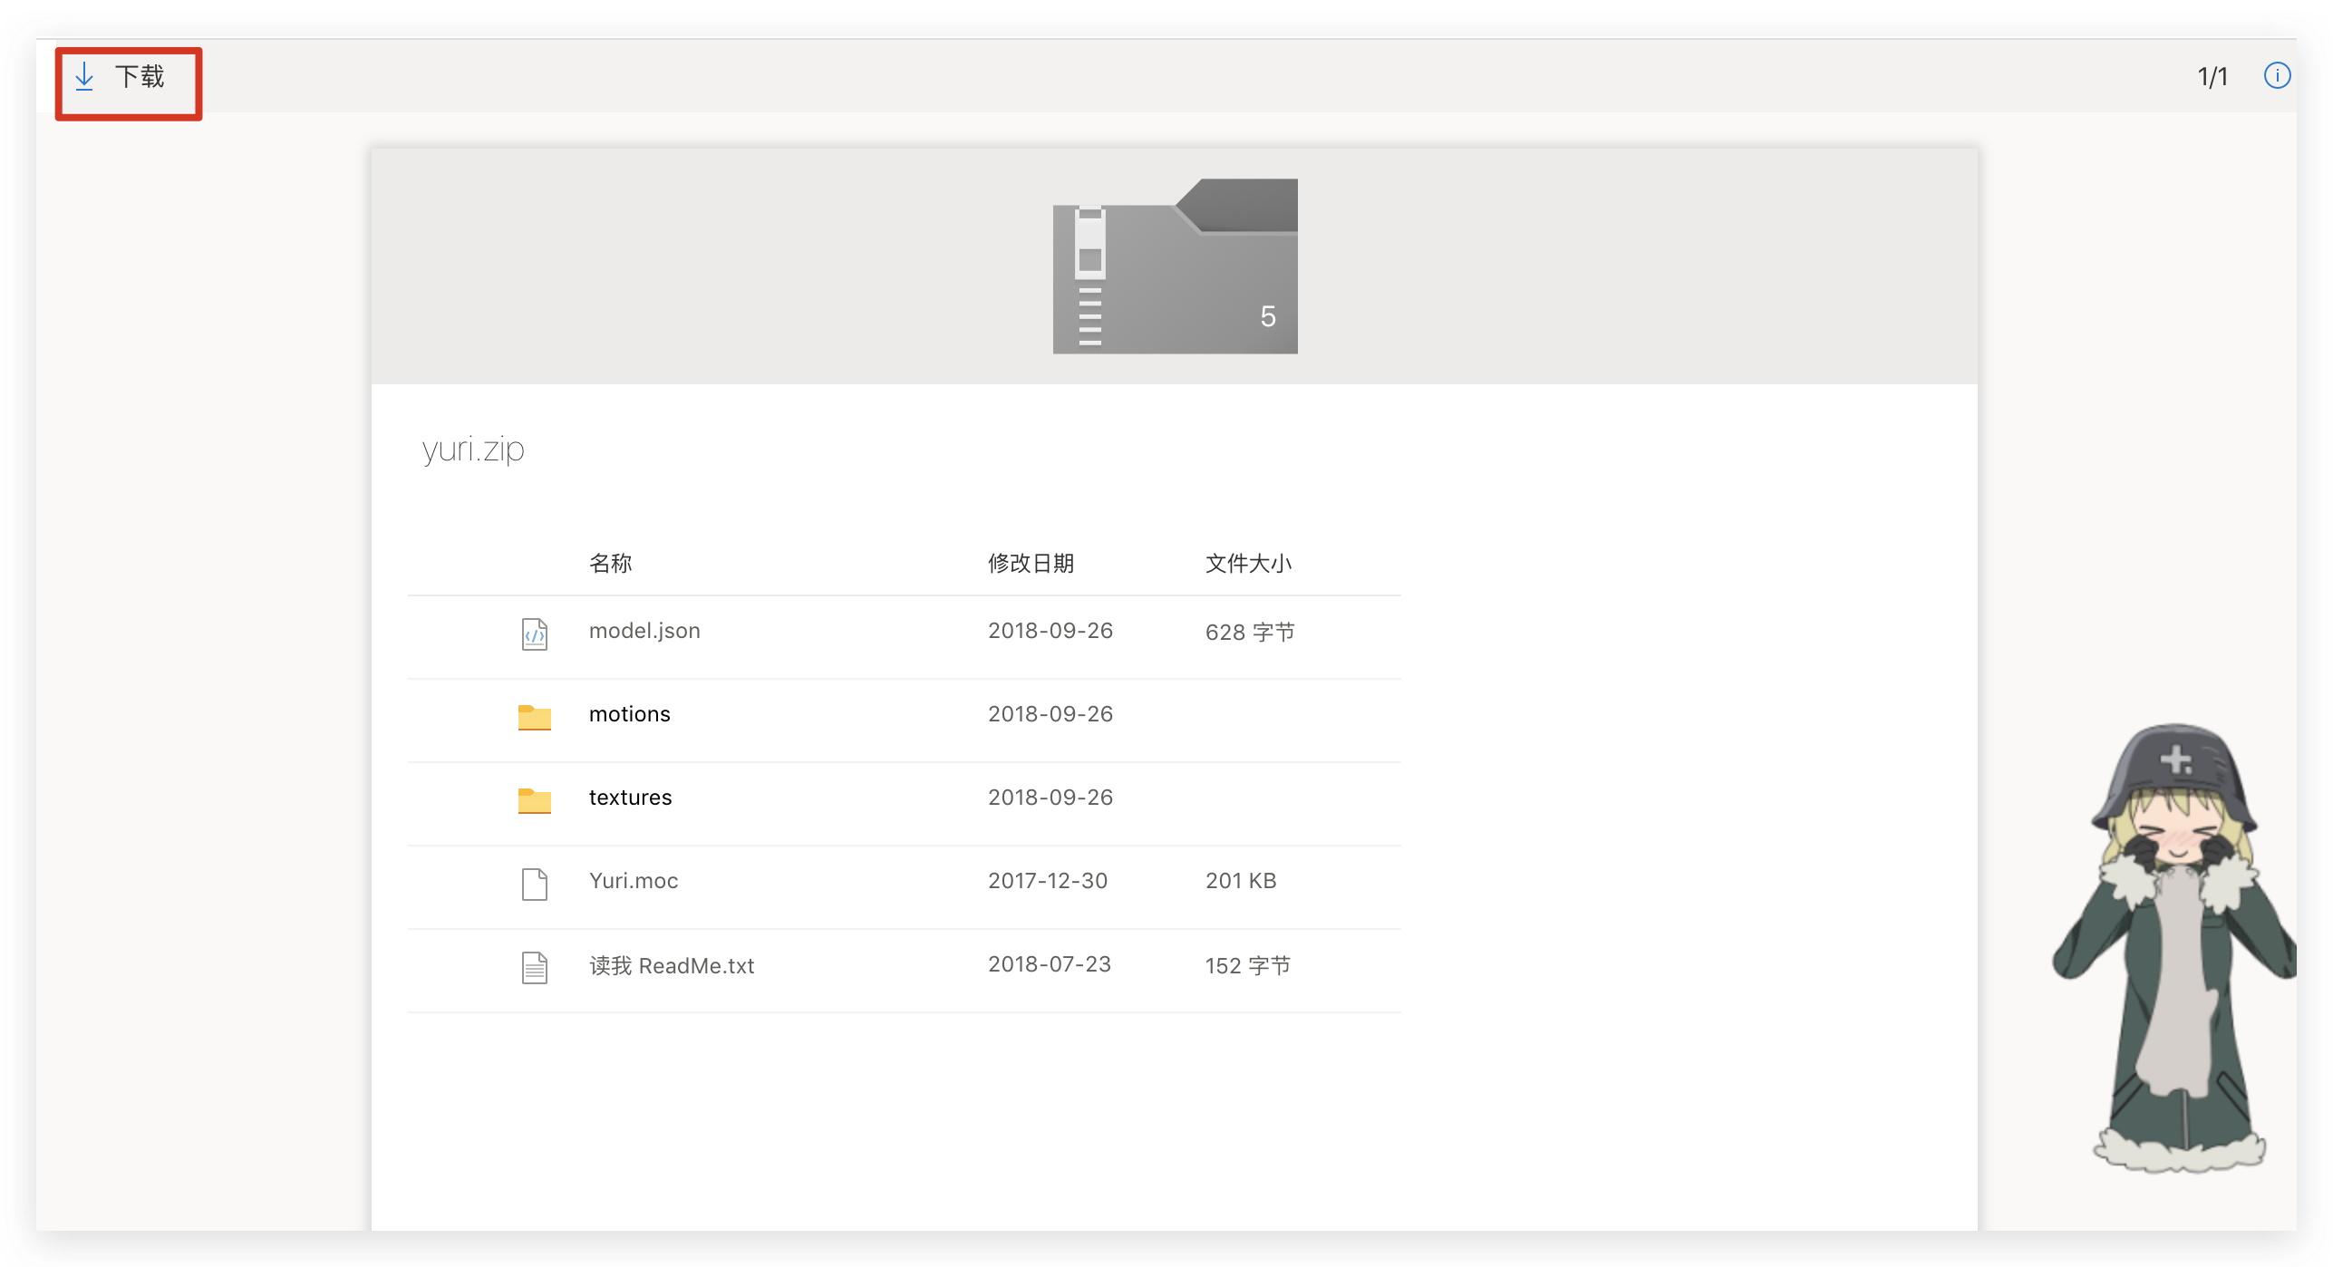Click the download arrow icon
This screenshot has width=2333, height=1267.
point(84,77)
